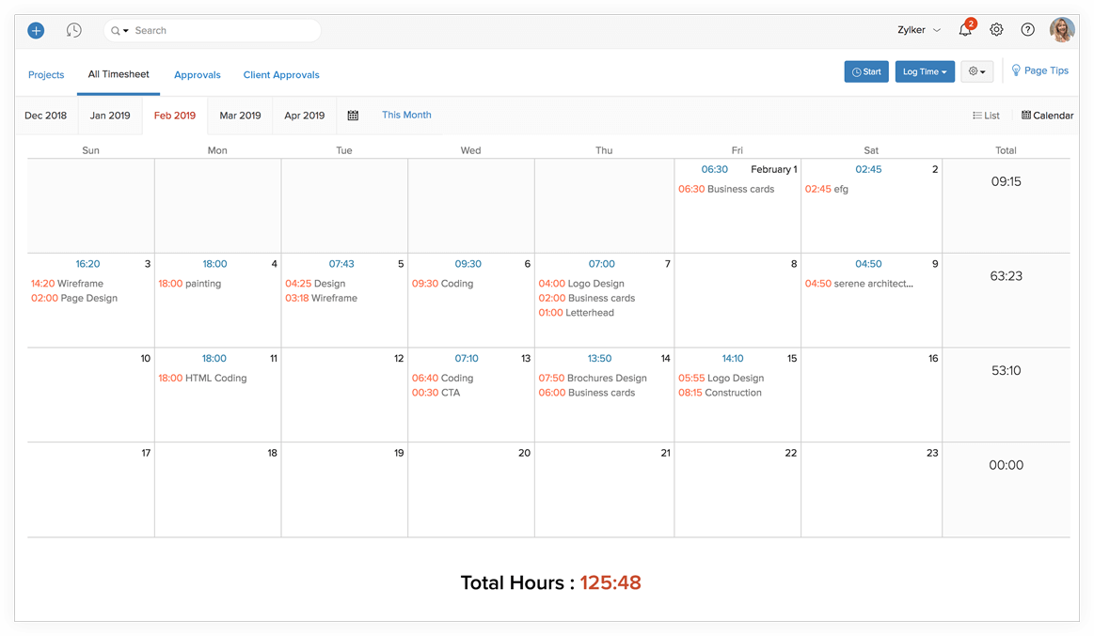Click day total 07:00 on the 7th
This screenshot has height=636, width=1094.
point(601,264)
